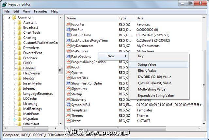Expand the Identity key
209x140 pixels.
(x=14, y=79)
